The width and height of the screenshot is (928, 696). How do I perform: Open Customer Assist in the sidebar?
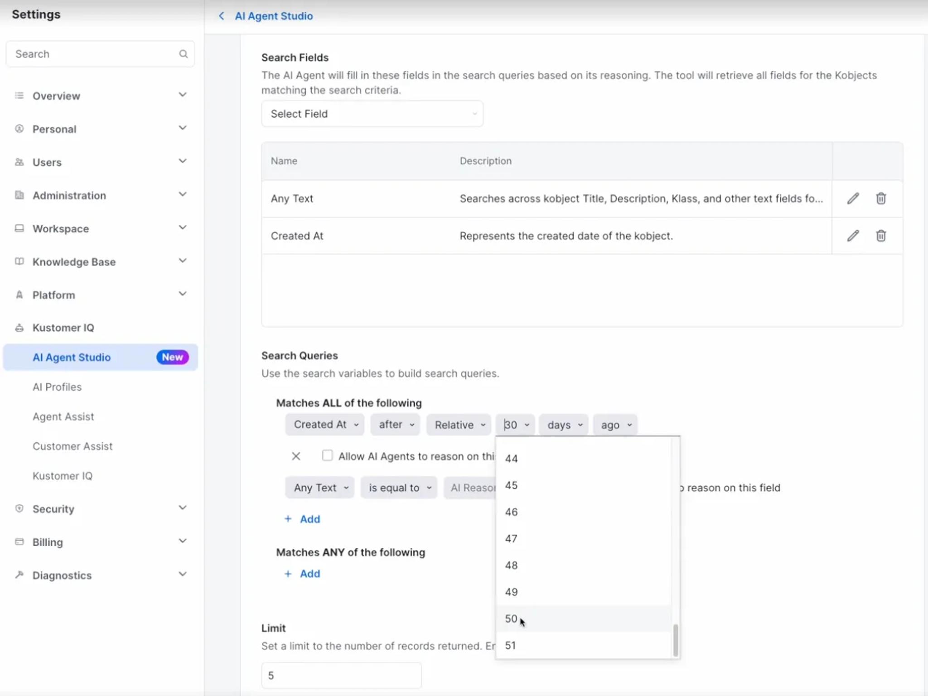[72, 446]
